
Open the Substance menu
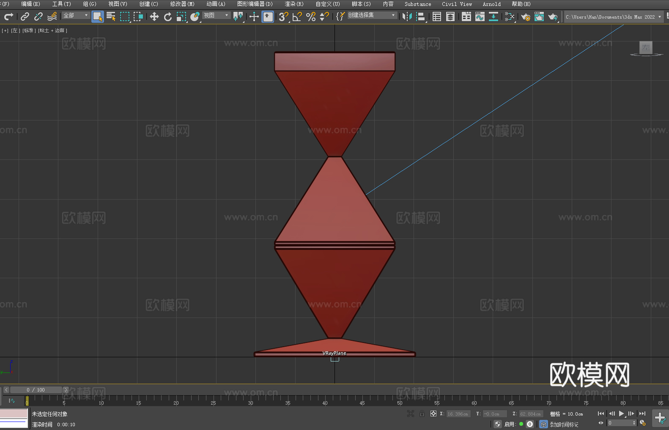click(x=418, y=4)
